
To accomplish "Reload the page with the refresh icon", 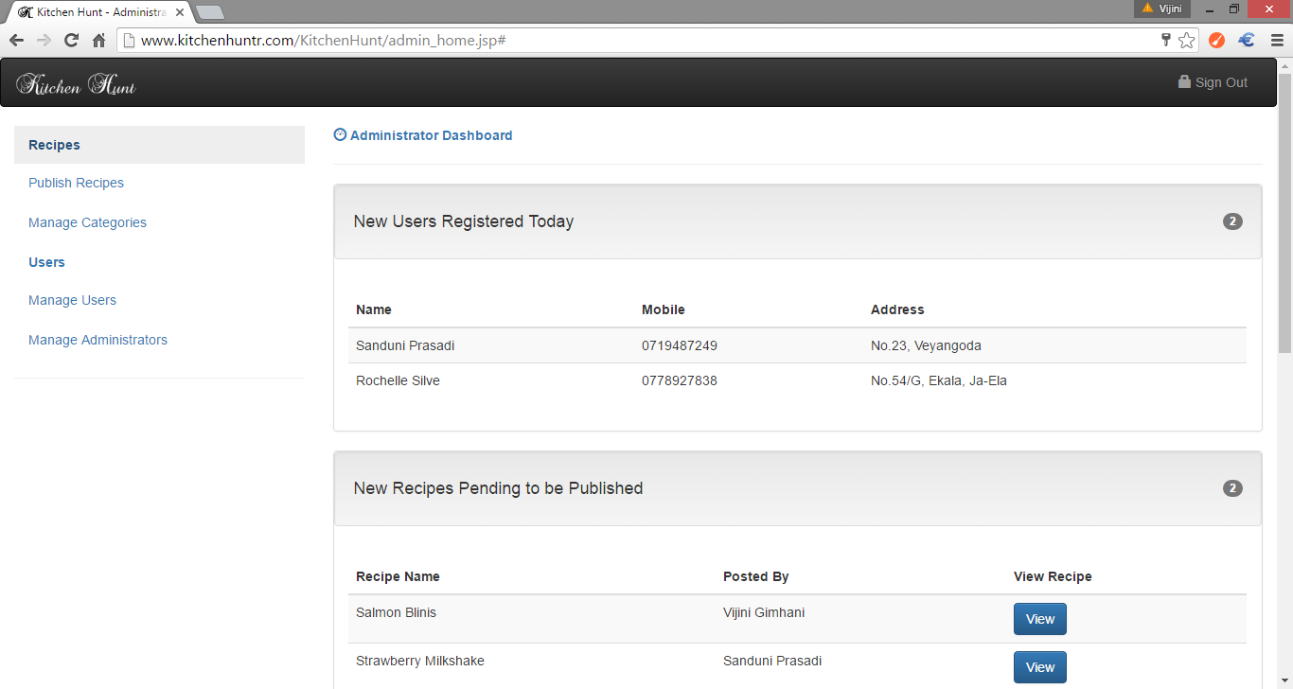I will pyautogui.click(x=71, y=41).
